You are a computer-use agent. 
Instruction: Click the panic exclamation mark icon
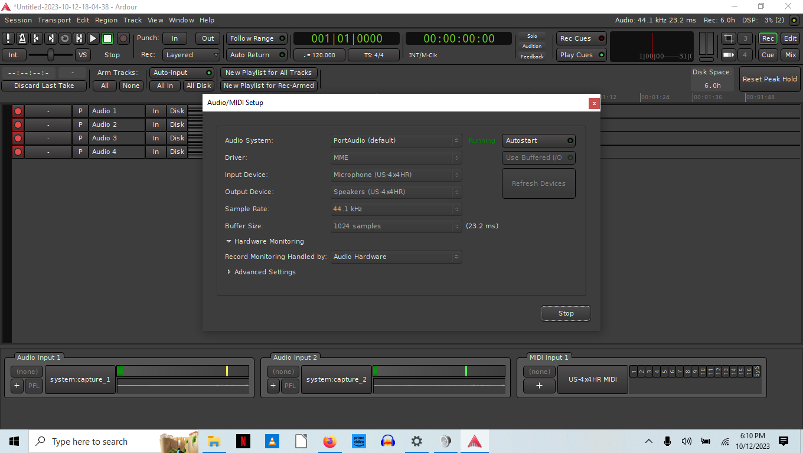[8, 38]
